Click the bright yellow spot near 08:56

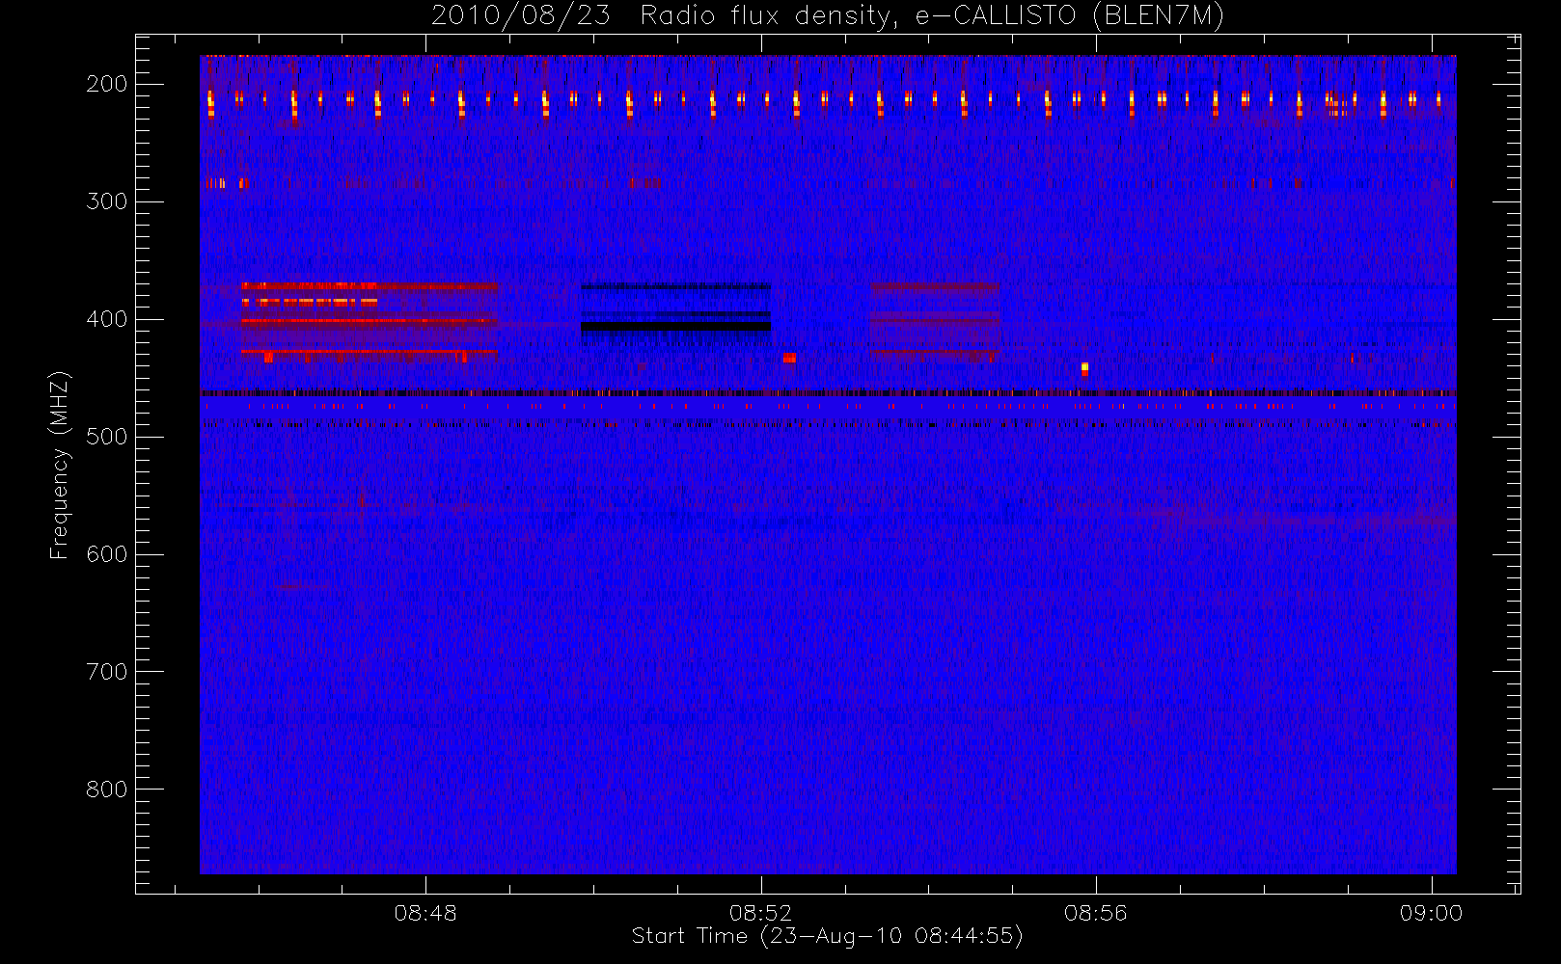[x=1084, y=368]
